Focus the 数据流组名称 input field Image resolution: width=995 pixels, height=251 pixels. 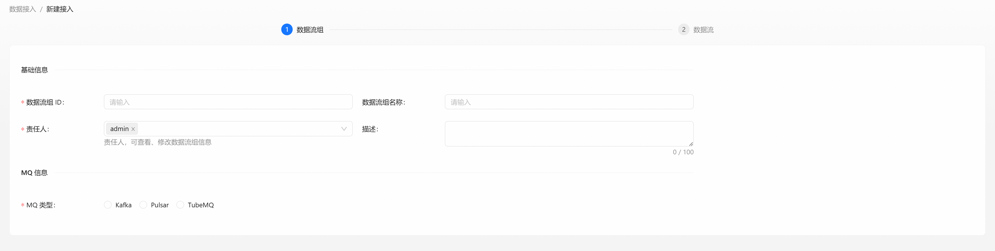569,102
